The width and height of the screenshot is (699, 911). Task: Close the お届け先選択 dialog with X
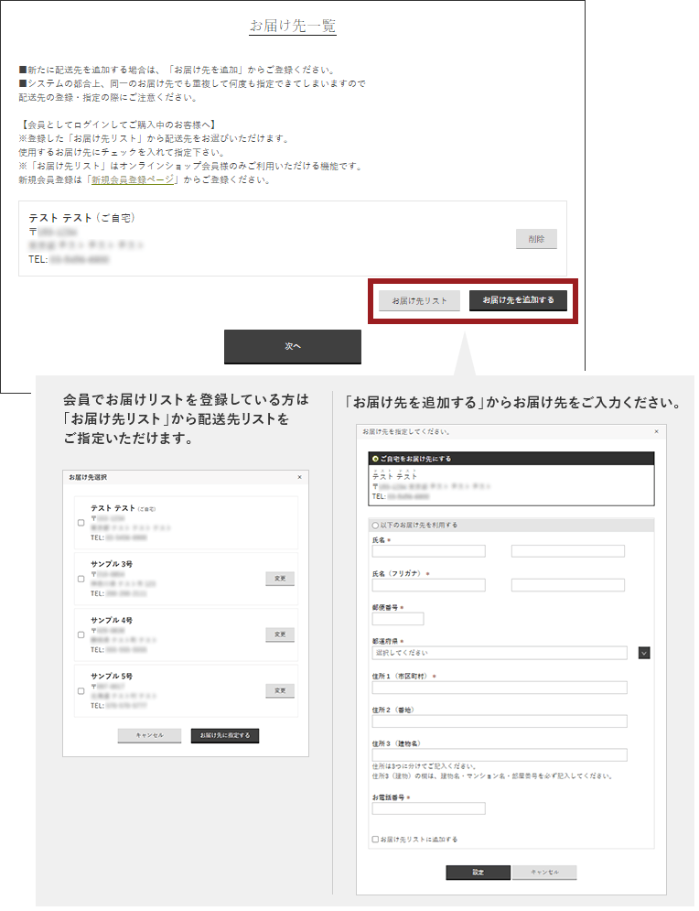click(299, 477)
